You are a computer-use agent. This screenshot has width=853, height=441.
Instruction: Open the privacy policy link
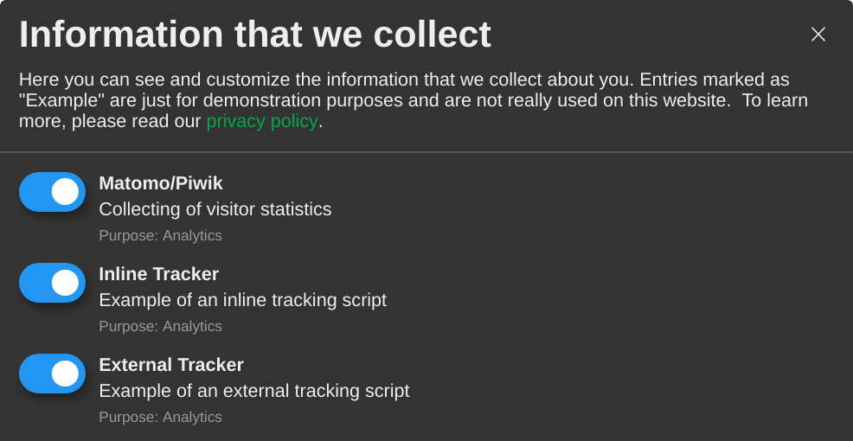click(x=261, y=121)
